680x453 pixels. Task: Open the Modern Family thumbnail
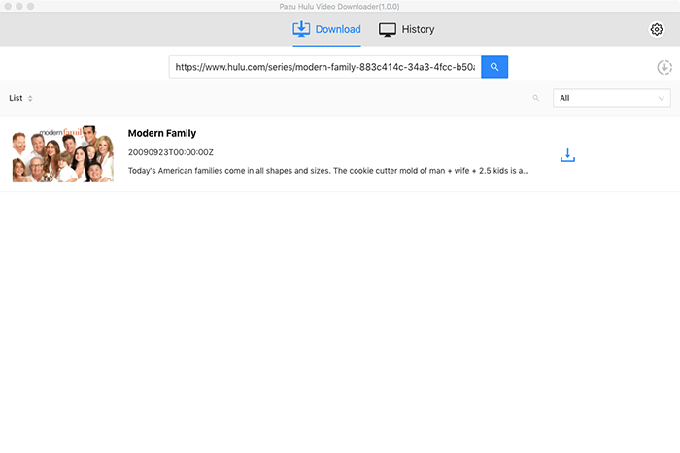(63, 153)
